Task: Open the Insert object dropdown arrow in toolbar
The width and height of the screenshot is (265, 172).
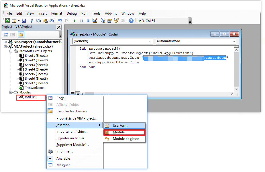Action: coord(19,21)
